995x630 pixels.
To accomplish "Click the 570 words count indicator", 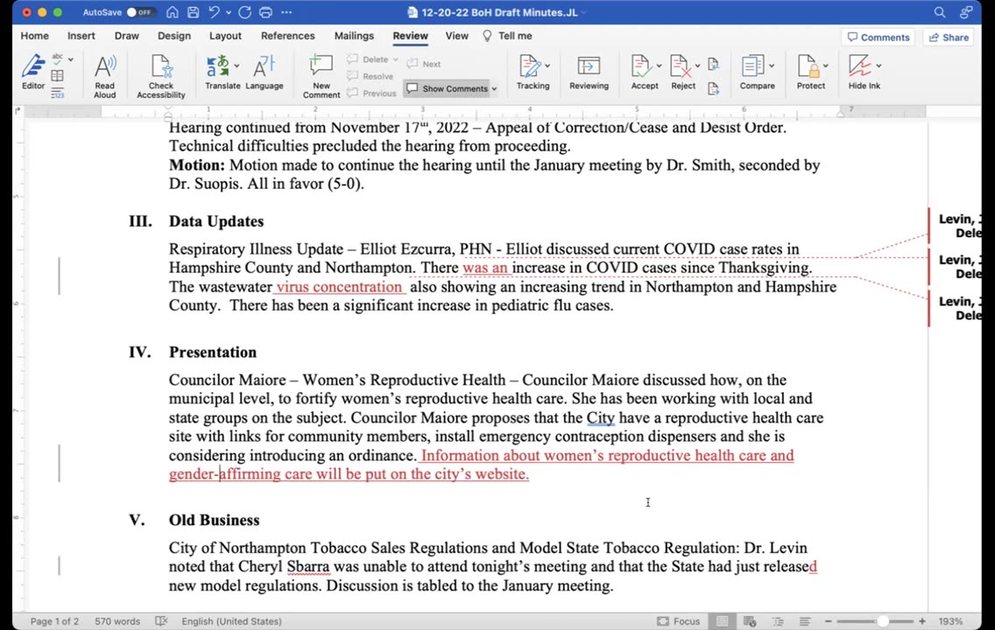I will pyautogui.click(x=117, y=621).
